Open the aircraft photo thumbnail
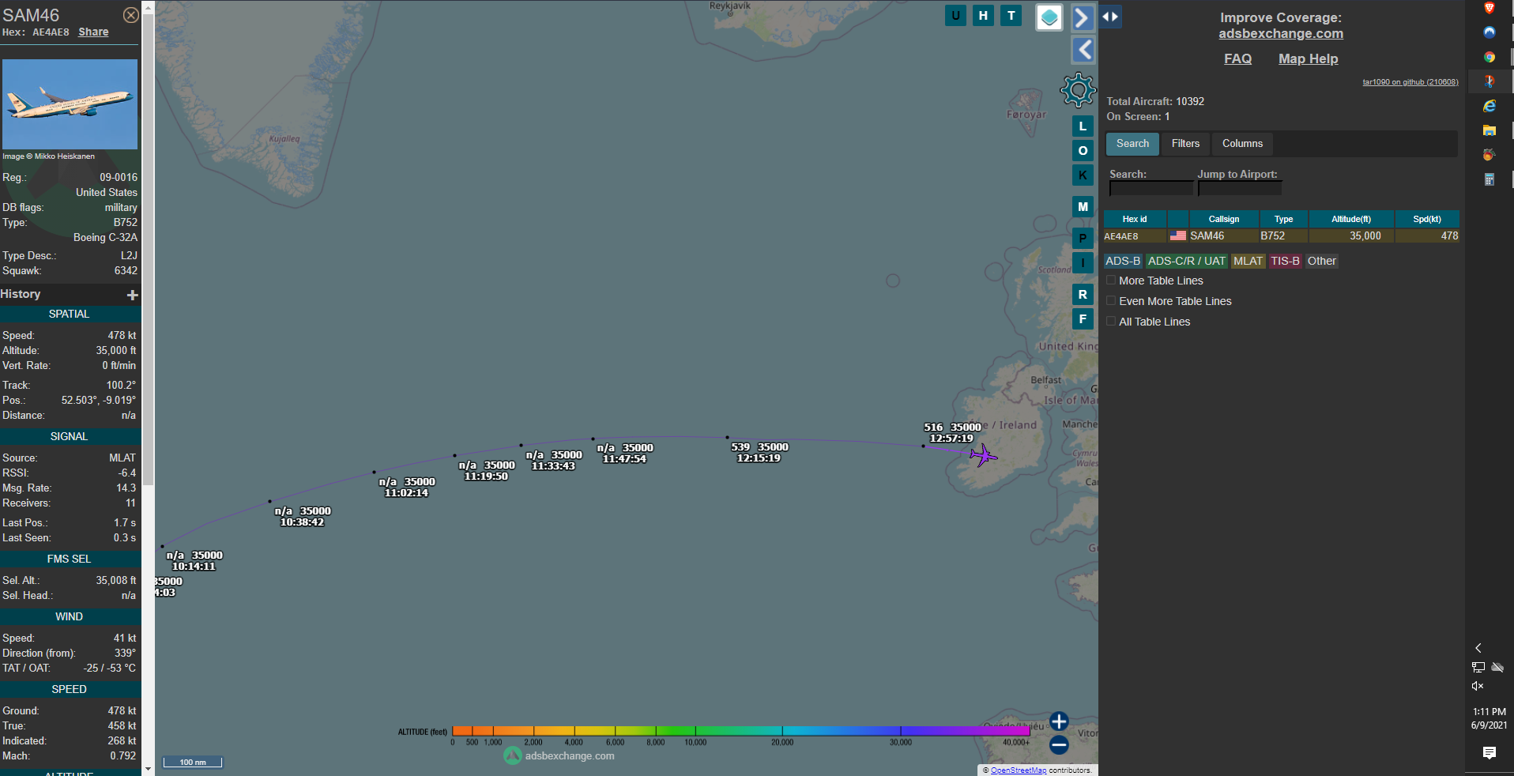The width and height of the screenshot is (1514, 776). tap(70, 104)
